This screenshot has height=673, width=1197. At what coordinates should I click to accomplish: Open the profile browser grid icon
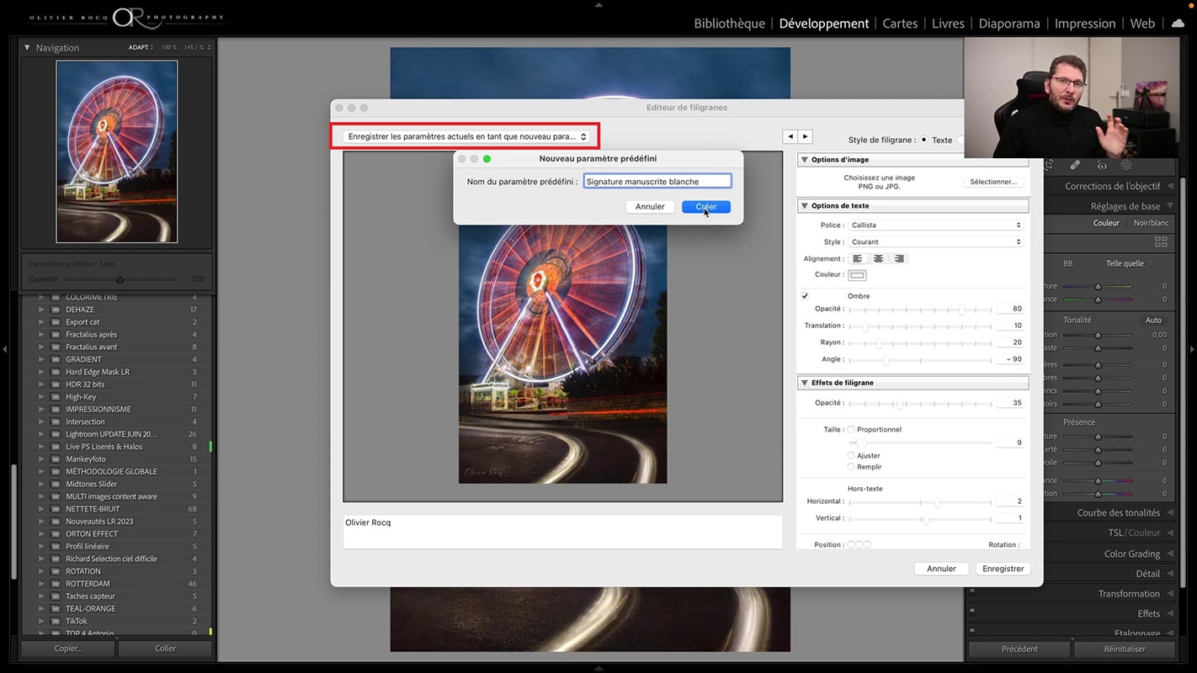pyautogui.click(x=1161, y=241)
